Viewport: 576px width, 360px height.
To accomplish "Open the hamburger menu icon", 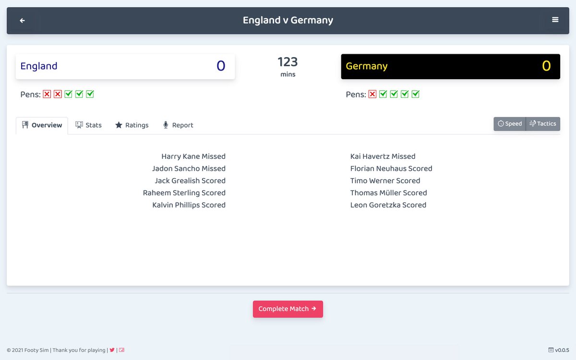I will tap(555, 20).
